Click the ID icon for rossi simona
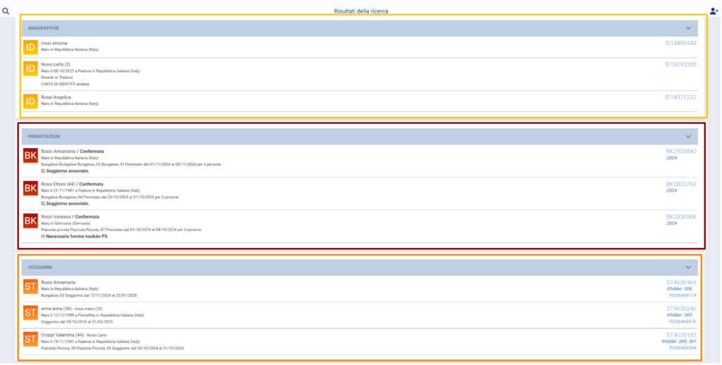Image resolution: width=722 pixels, height=365 pixels. 30,47
